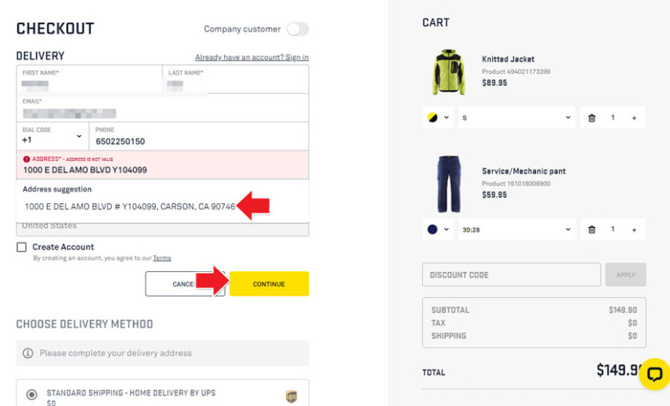670x406 pixels.
Task: Click the UPS logo icon
Action: (291, 396)
